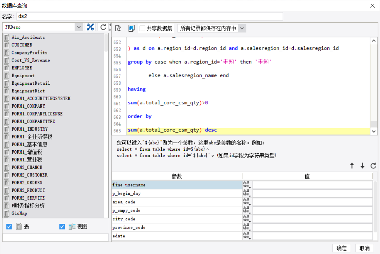The width and height of the screenshot is (380, 254).
Task: Open type selector for area_code parameter
Action: point(247,202)
